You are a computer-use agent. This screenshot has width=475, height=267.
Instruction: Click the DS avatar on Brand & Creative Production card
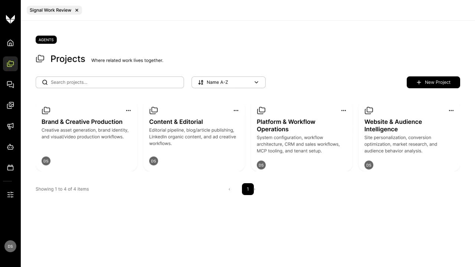46,161
